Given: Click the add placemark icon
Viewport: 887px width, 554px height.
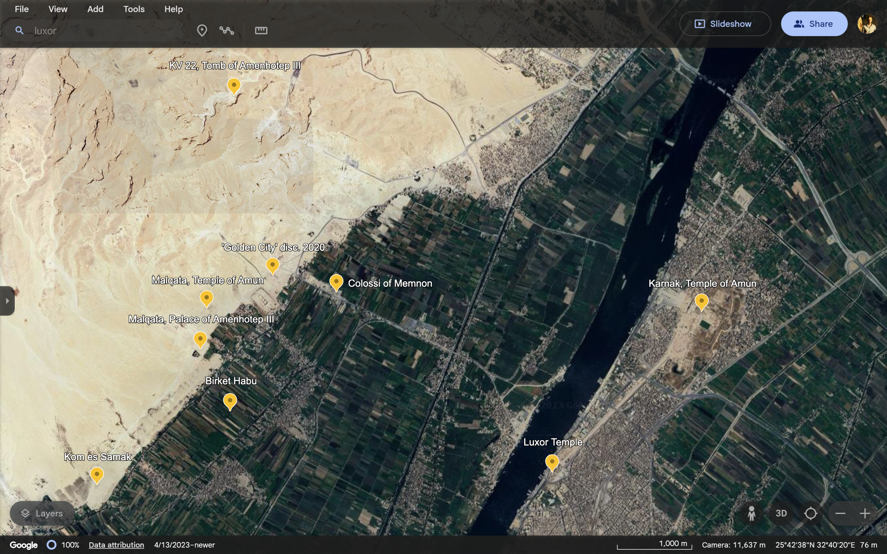Looking at the screenshot, I should (x=202, y=30).
